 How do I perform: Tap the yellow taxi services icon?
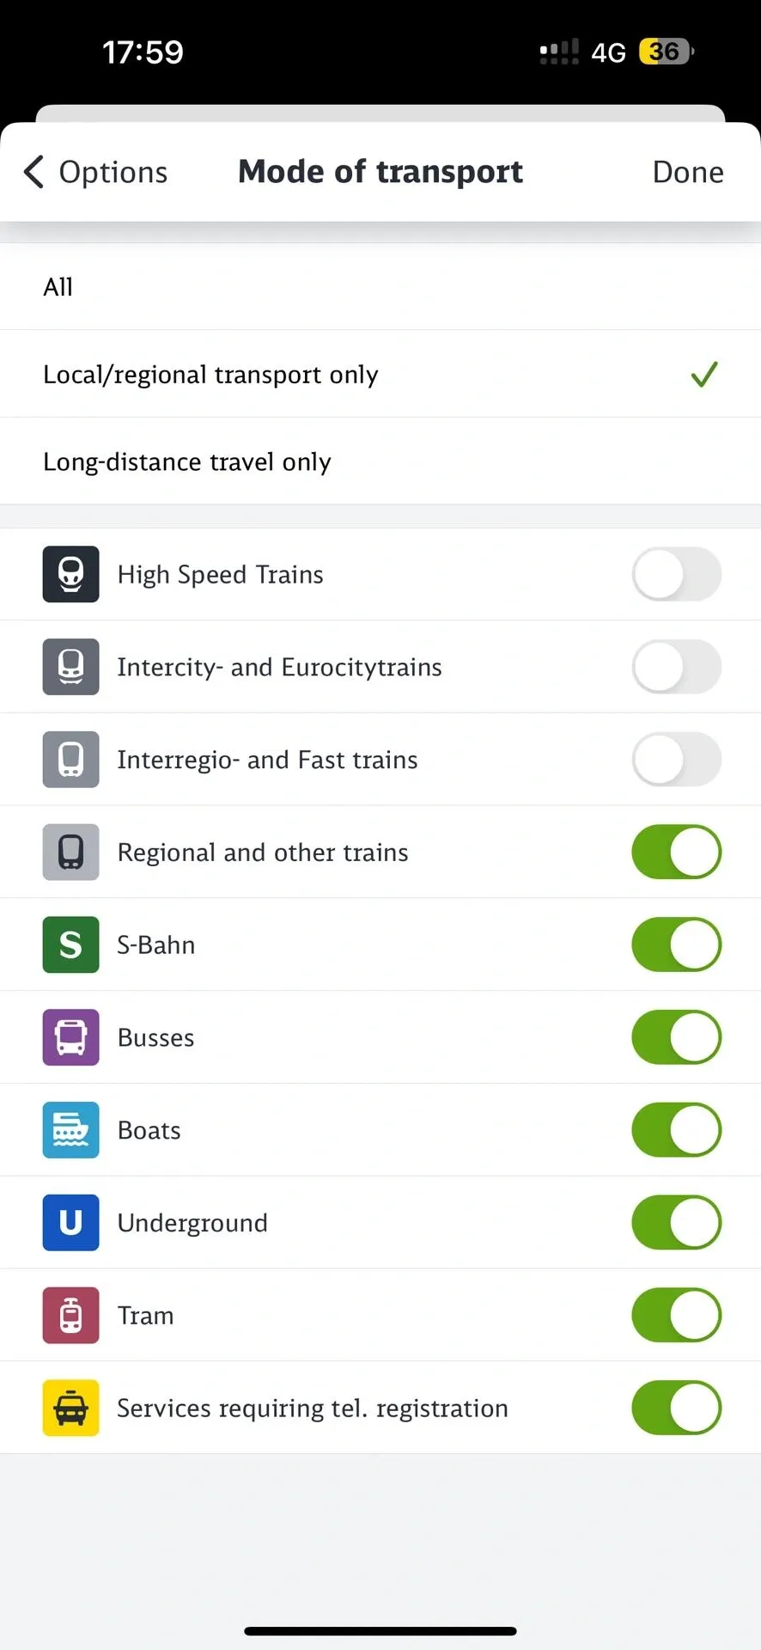click(71, 1408)
